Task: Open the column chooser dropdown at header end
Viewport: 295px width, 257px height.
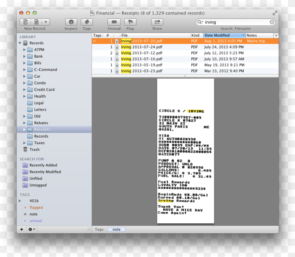Action: pyautogui.click(x=276, y=35)
